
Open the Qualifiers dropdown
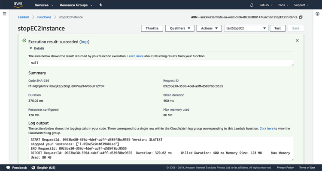click(x=179, y=28)
